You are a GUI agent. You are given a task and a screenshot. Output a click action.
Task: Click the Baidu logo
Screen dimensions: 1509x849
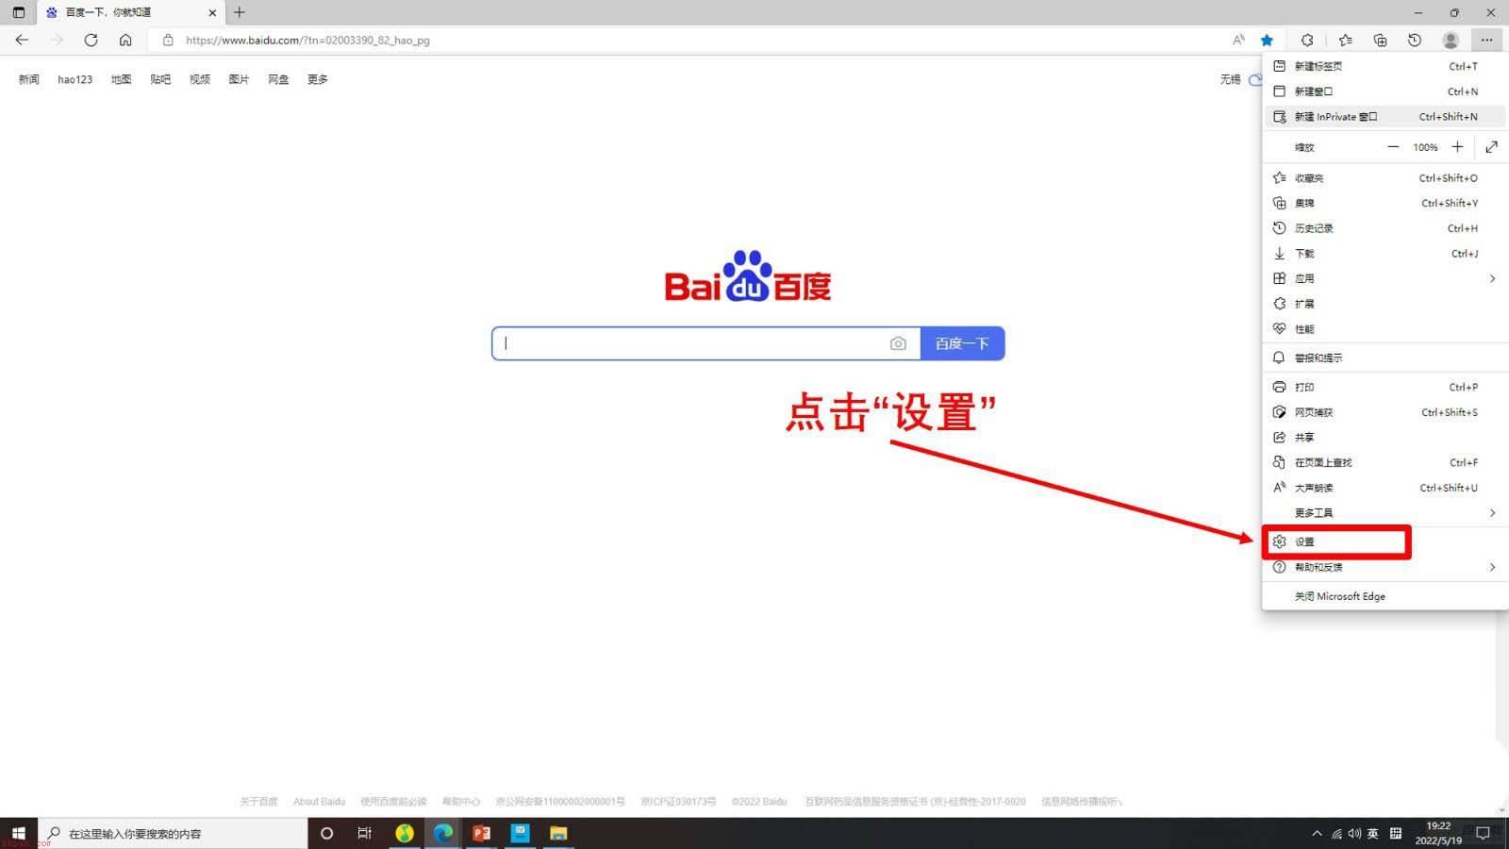tap(748, 276)
